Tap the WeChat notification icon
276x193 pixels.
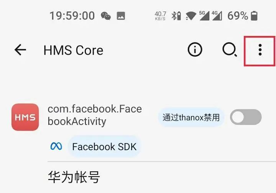(x=106, y=16)
